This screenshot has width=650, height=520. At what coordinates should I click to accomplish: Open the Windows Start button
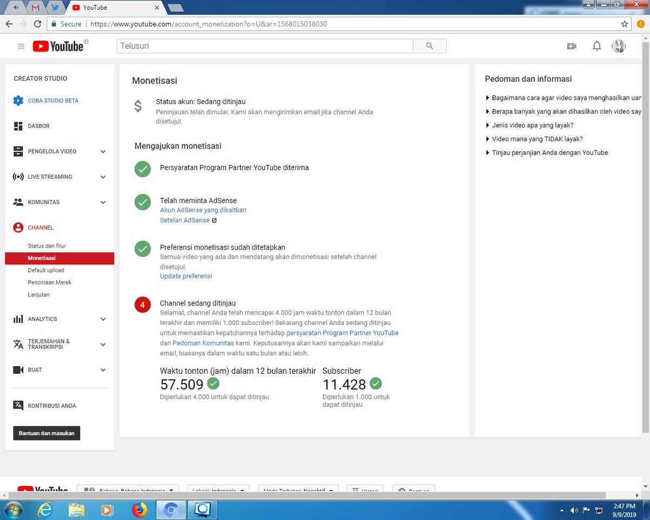click(x=12, y=510)
